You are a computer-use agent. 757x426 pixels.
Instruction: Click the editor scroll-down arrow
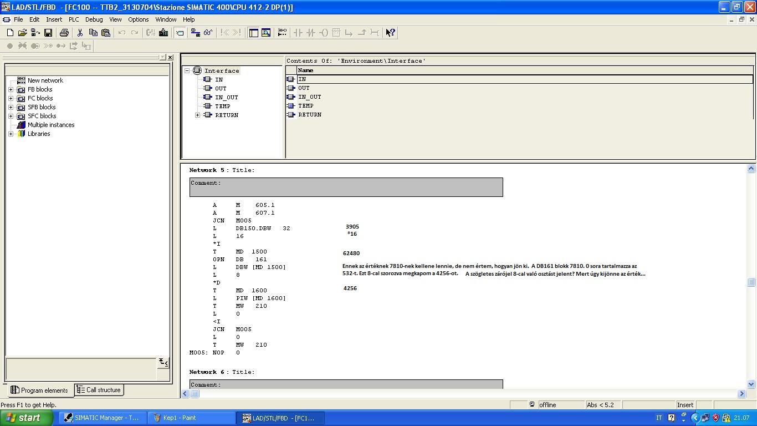(x=751, y=384)
